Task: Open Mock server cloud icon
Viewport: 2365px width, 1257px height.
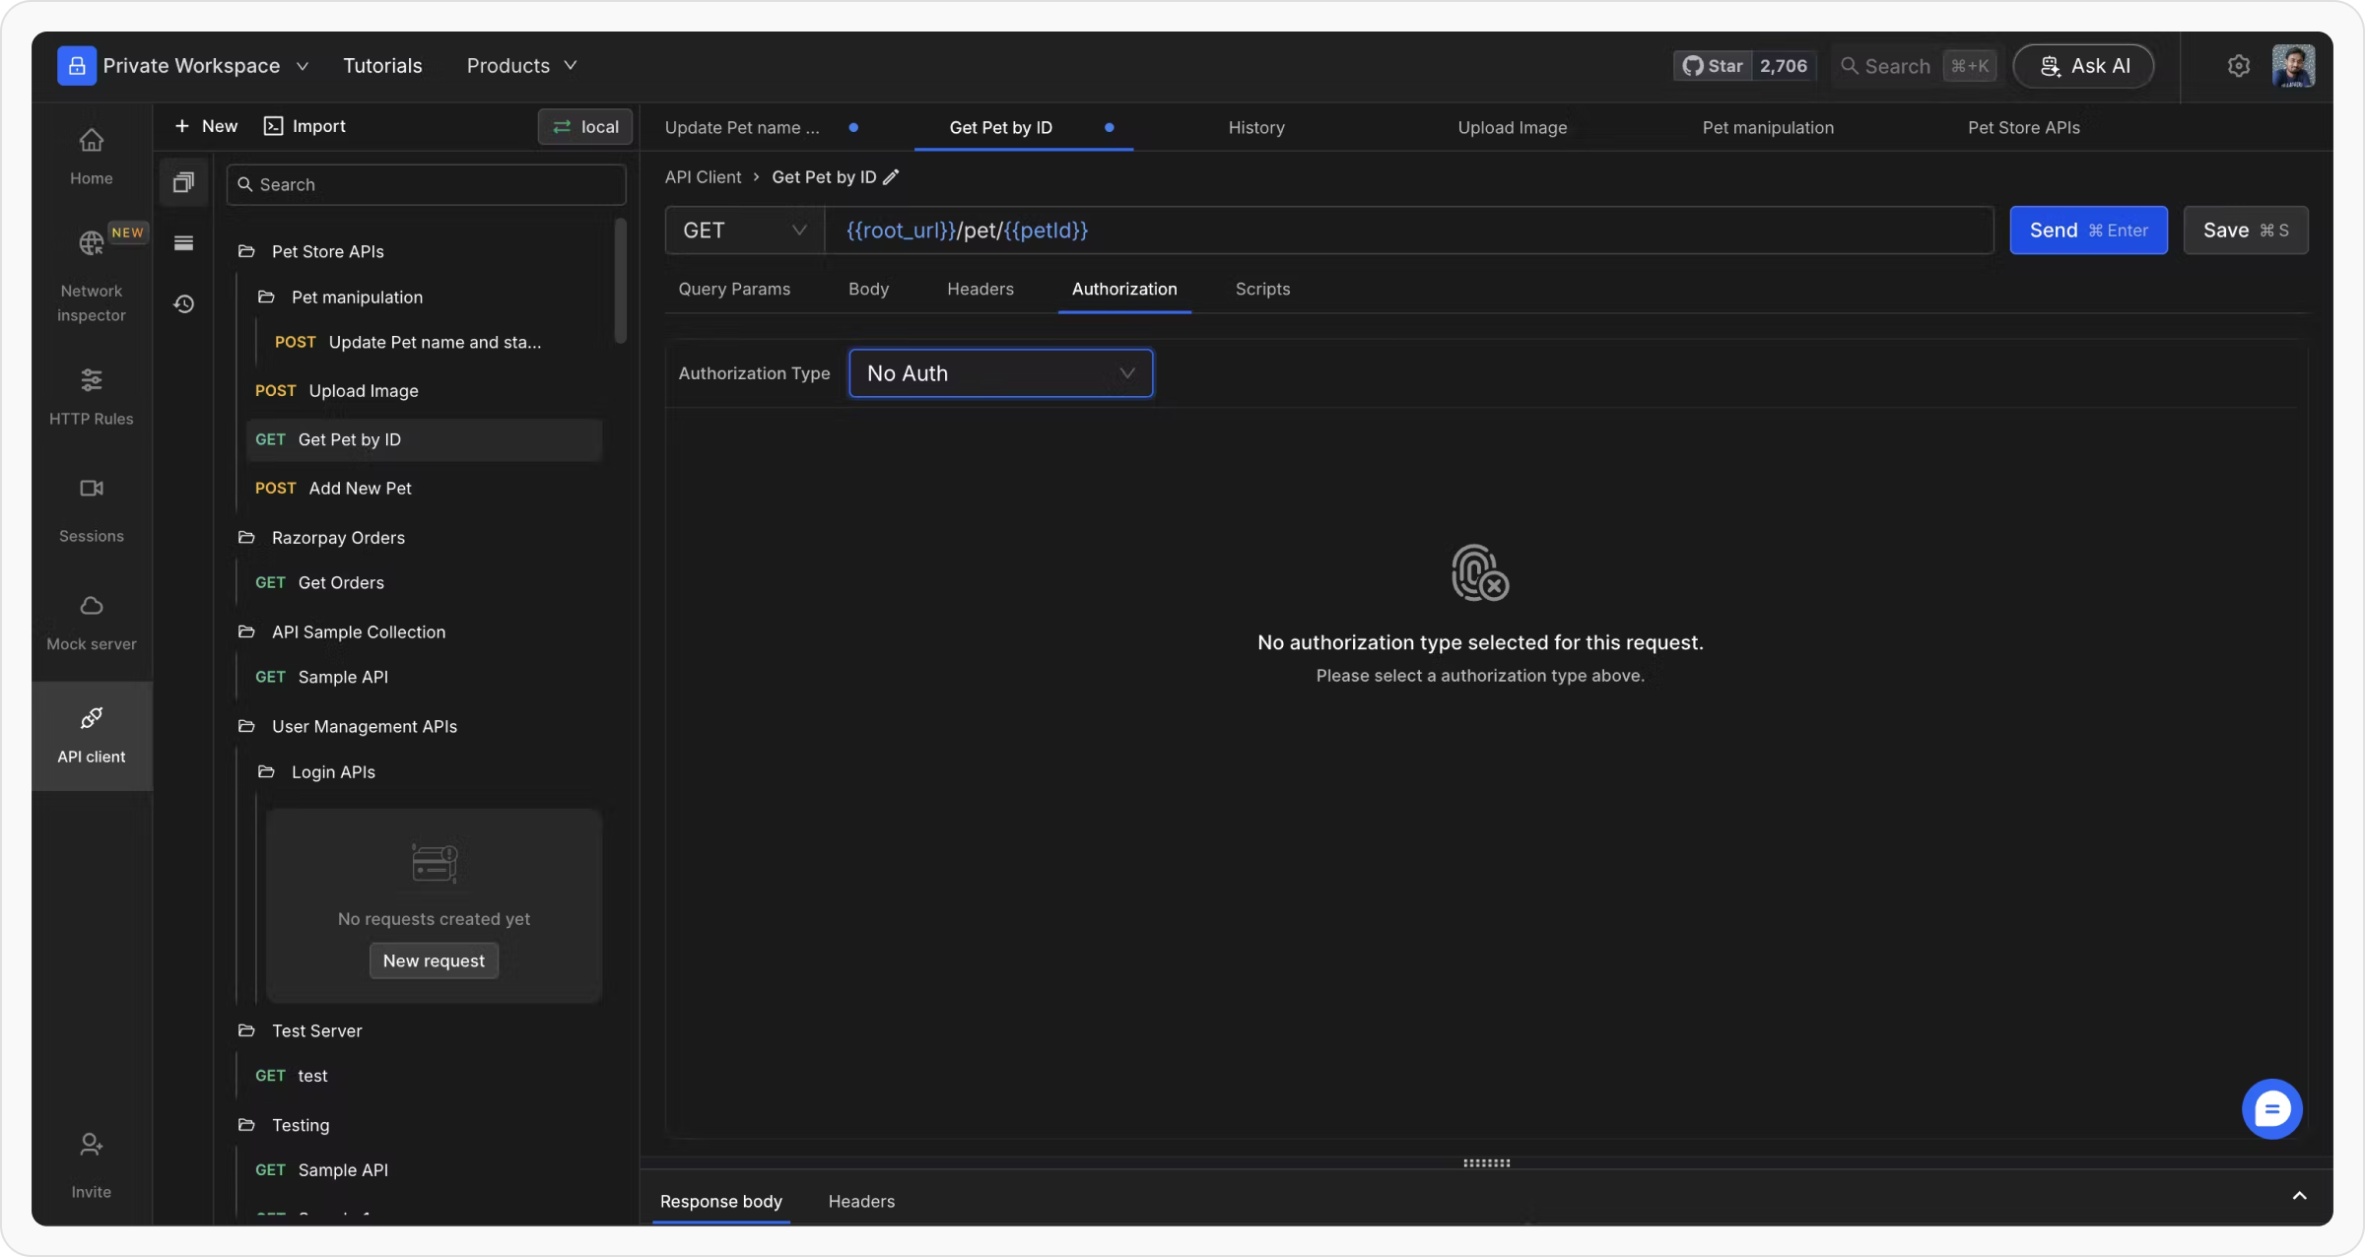Action: (91, 605)
